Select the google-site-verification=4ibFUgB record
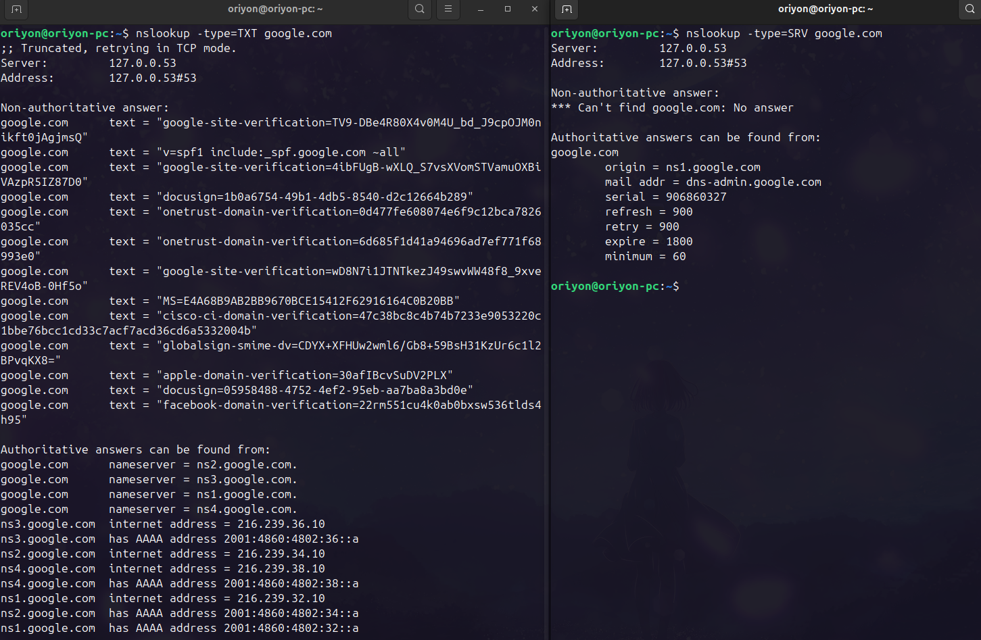This screenshot has height=640, width=981. tap(271, 174)
